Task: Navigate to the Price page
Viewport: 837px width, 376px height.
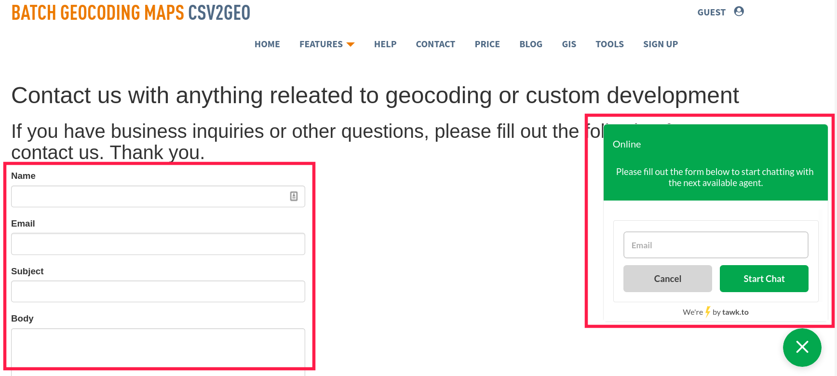Action: [487, 44]
